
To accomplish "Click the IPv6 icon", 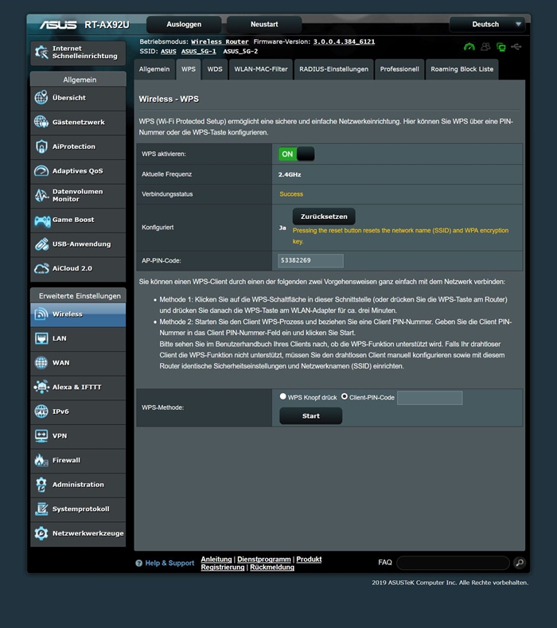I will coord(41,412).
